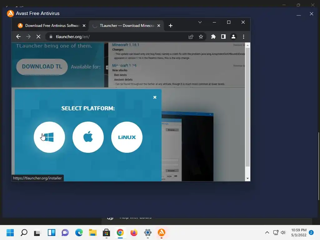The image size is (320, 240).
Task: Switch to TLauncher Download Minecraft tab
Action: pos(127,26)
